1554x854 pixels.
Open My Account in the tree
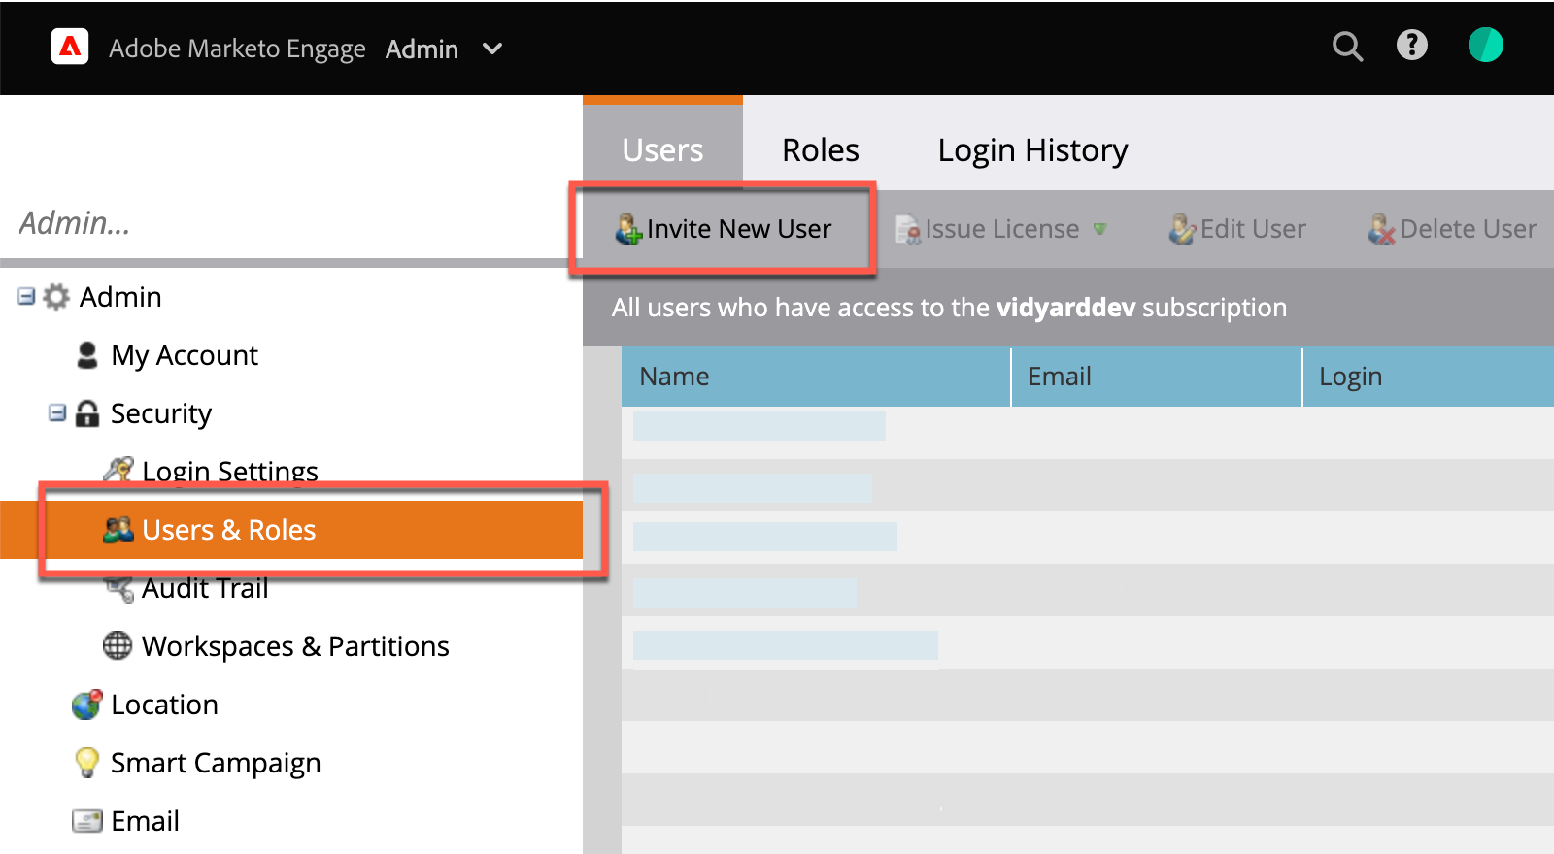click(185, 355)
